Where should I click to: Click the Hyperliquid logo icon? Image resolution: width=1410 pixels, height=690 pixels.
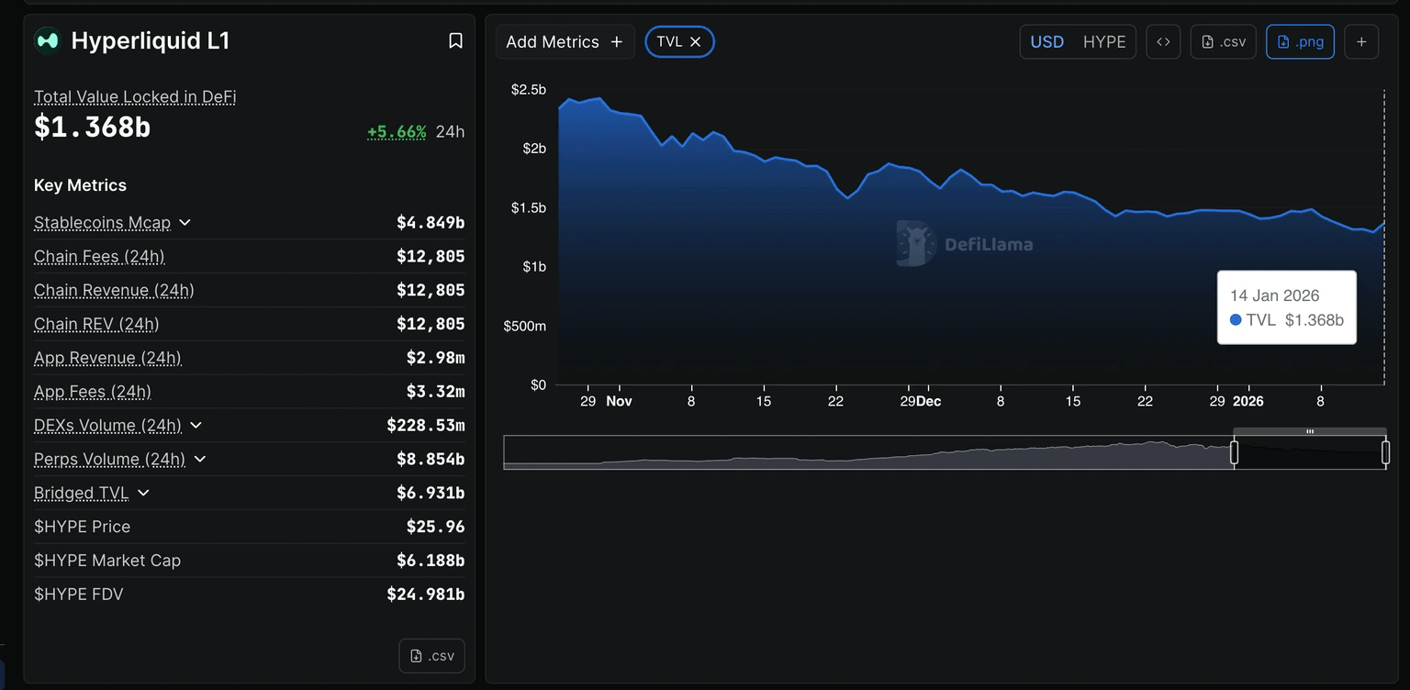[47, 41]
